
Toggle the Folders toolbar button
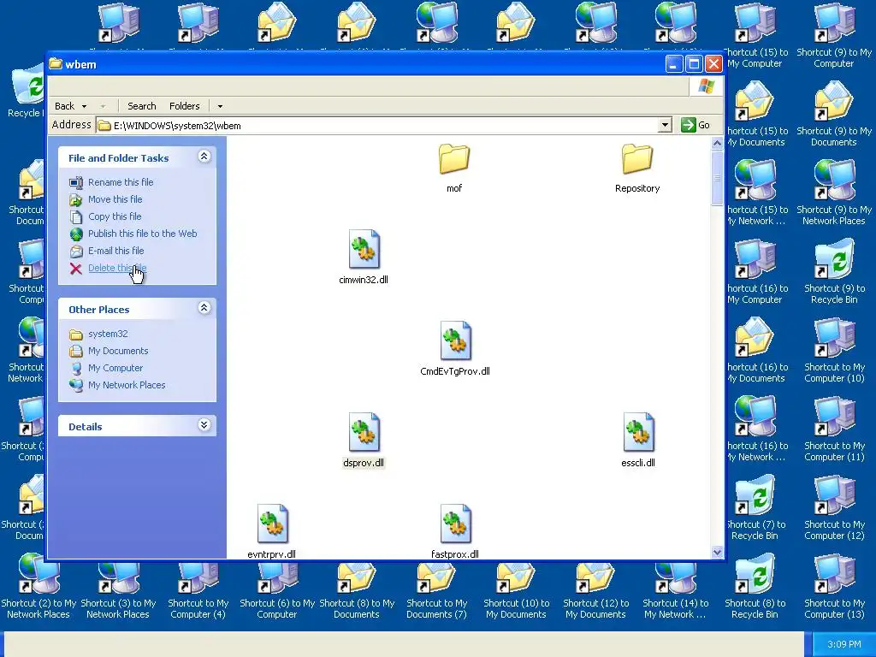(x=185, y=106)
